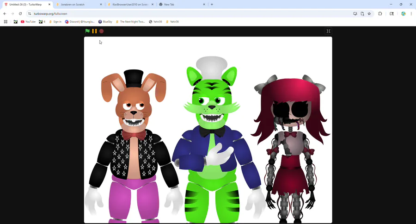Close the KiwiBrowserUser2010 on Scratch tab
Viewport: 416px width, 224px height.
152,5
